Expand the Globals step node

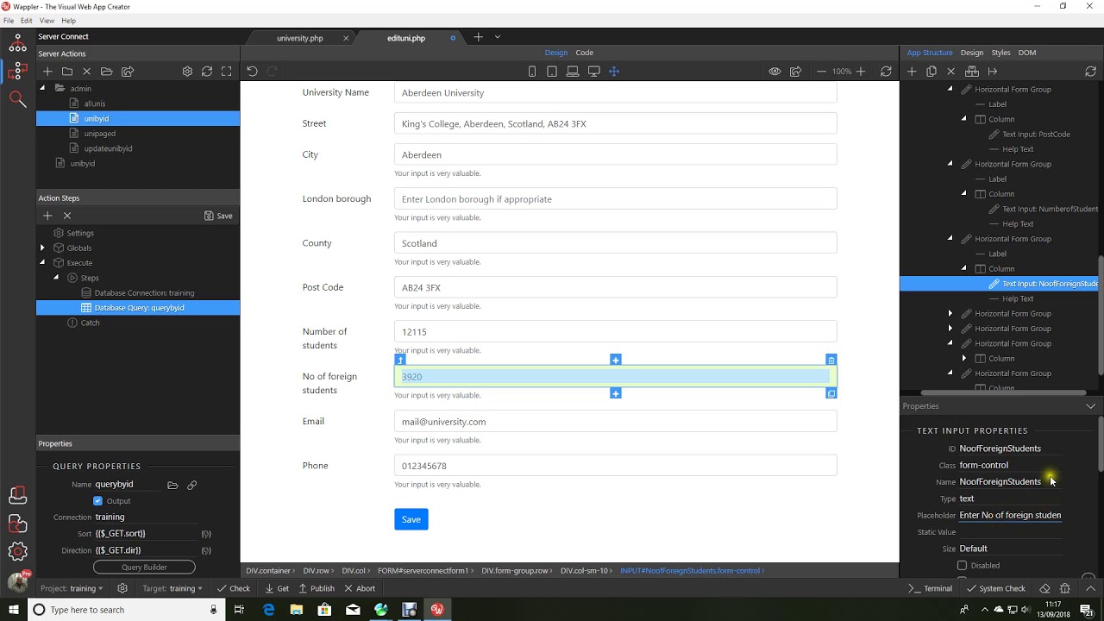(42, 248)
